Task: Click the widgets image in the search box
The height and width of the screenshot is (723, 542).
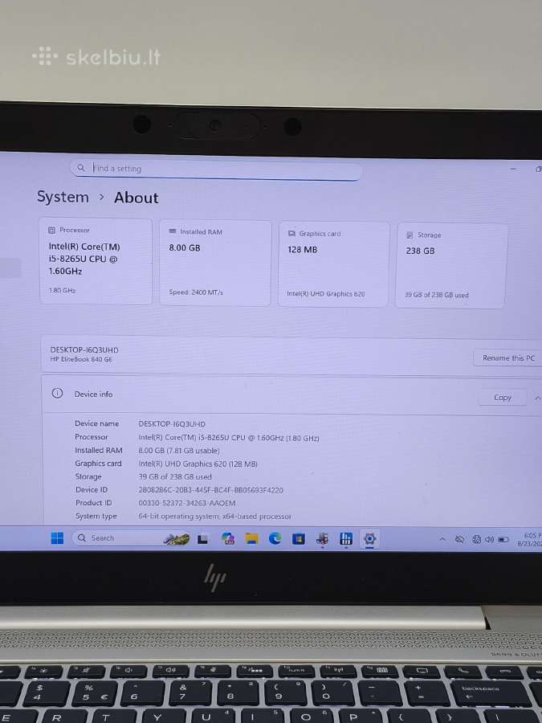Action: point(177,538)
